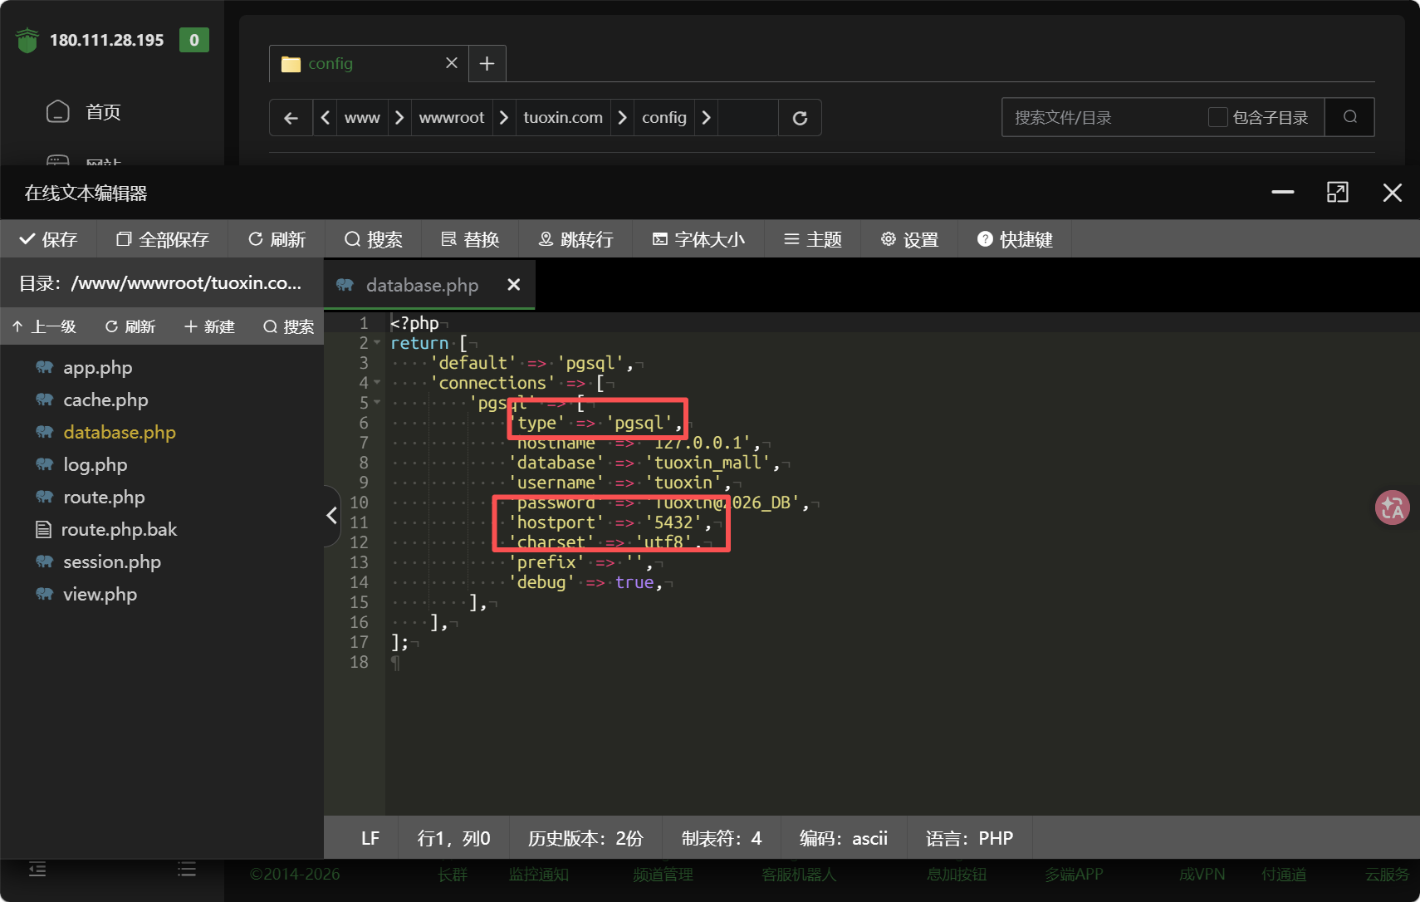Change the 编码: ascii encoding
The width and height of the screenshot is (1420, 902).
tap(844, 838)
